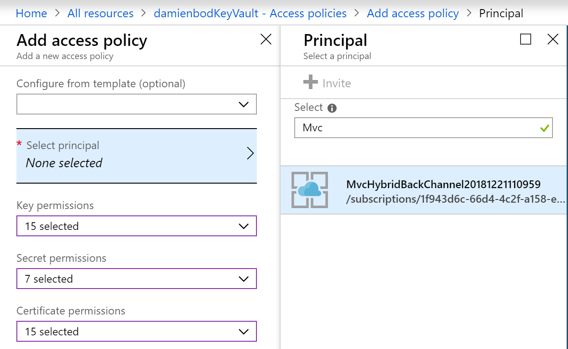Select MvcHybridBackChannel20181221110959 principal result
The height and width of the screenshot is (349, 568).
point(443,184)
